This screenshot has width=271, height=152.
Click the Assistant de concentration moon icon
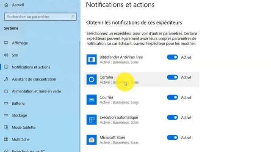click(6, 79)
